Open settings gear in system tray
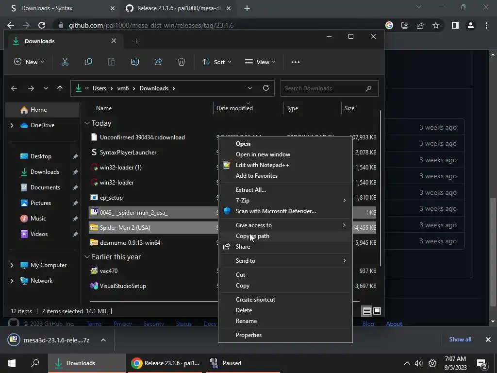The image size is (497, 373). (x=432, y=363)
